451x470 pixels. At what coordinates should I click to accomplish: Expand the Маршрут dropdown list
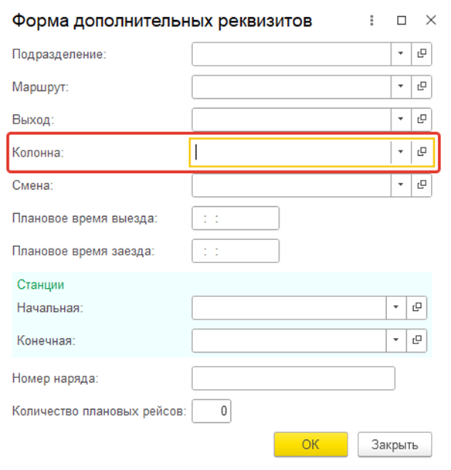[x=401, y=86]
